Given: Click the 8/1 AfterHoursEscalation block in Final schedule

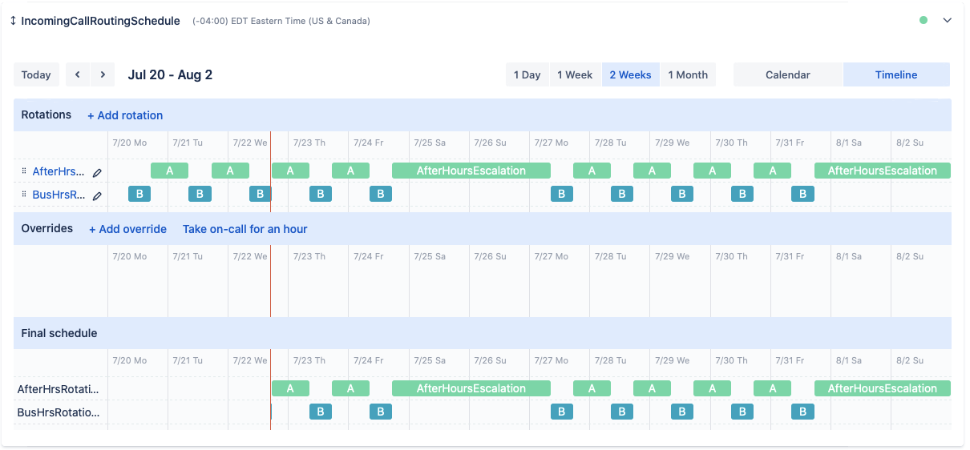Looking at the screenshot, I should pyautogui.click(x=883, y=388).
